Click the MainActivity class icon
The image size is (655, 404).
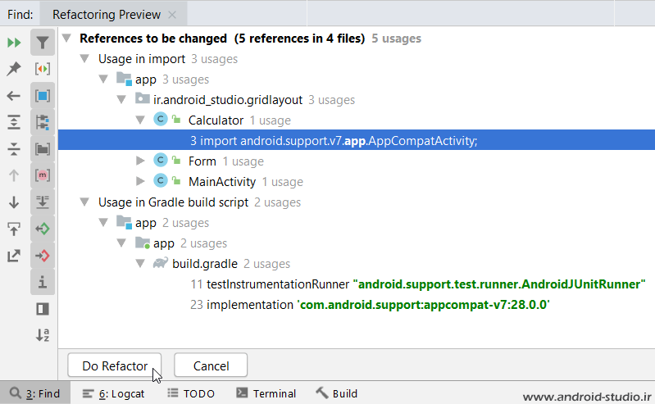click(x=161, y=181)
